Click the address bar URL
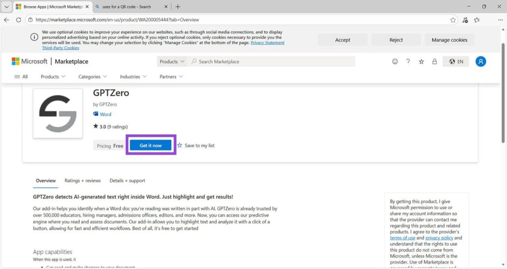507x269 pixels. tap(117, 20)
